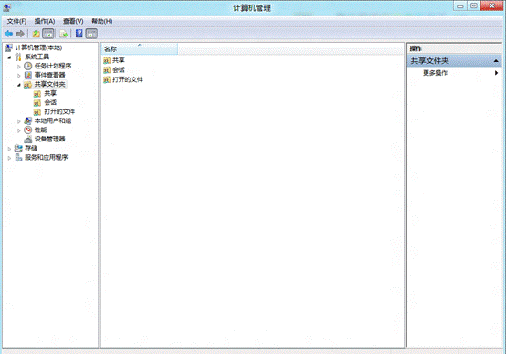The height and width of the screenshot is (354, 506).
Task: Toggle Show/Hide Action Pane toolbar icon
Action: point(91,34)
